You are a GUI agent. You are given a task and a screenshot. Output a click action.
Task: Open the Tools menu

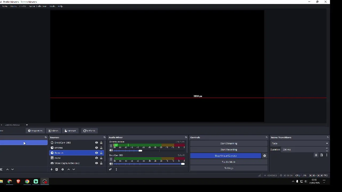click(x=52, y=6)
